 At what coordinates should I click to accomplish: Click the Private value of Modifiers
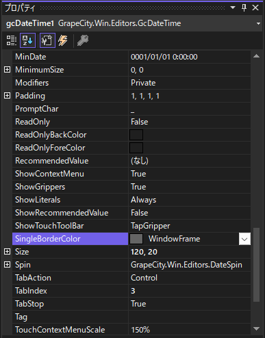click(143, 83)
